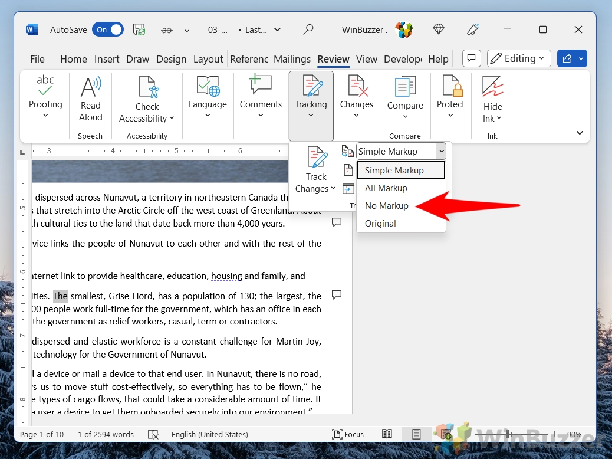
Task: Open the File tab
Action: click(x=37, y=59)
